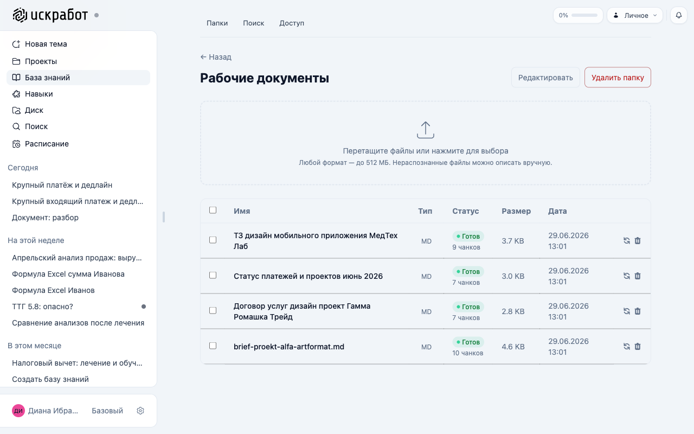Open chat ТТГ 5.8: опасно?

(x=78, y=307)
